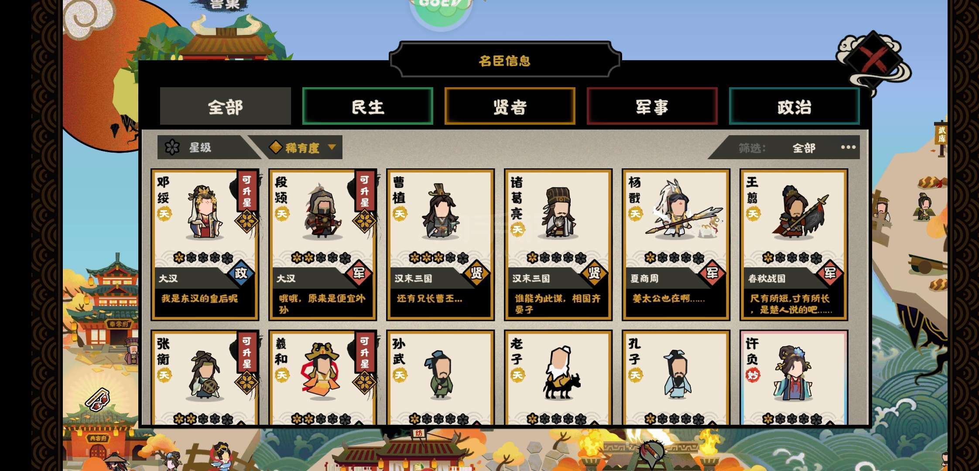Screen dimensions: 979x471
Task: Switch to the 民生 tab
Action: pos(367,106)
